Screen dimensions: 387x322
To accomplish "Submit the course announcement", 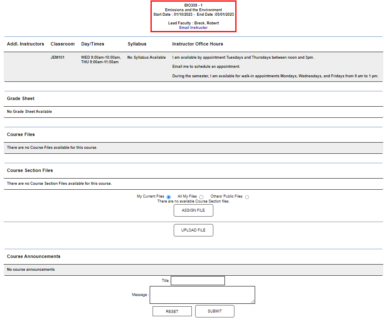I will (x=215, y=311).
